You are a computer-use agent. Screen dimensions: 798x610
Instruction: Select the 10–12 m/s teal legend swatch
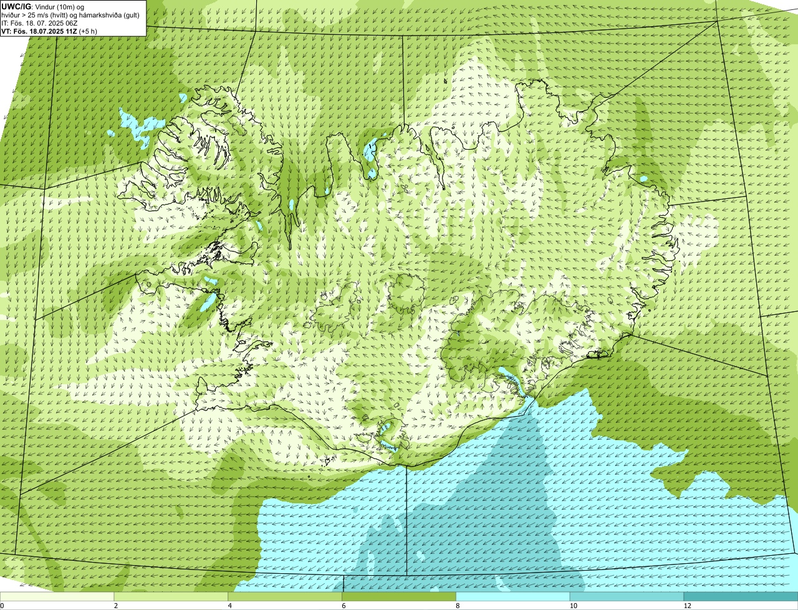pos(627,596)
